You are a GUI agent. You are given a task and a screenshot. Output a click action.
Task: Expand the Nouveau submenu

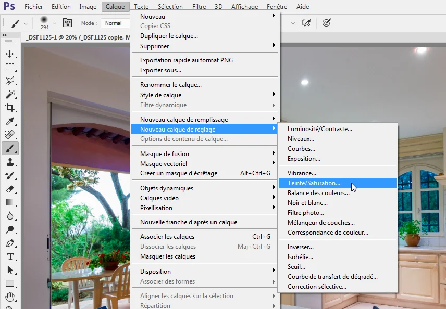(x=205, y=17)
